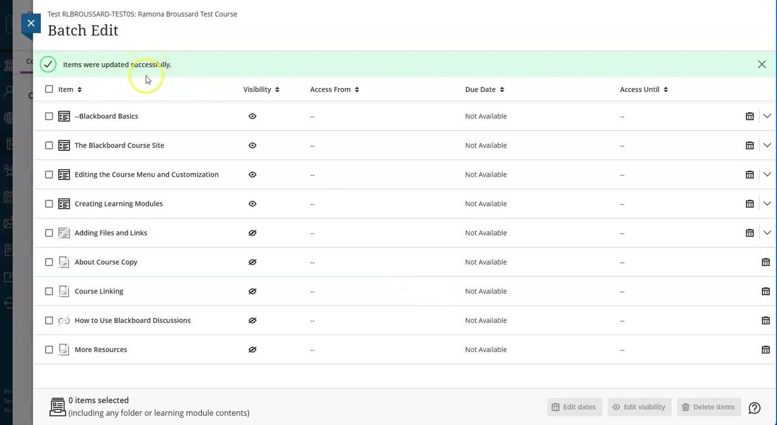
Task: Click module icon beside Creating Learning Modules
Action: pos(64,203)
